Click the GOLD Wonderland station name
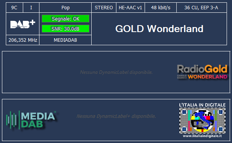Viewport: 232px width, 143px height. click(159, 29)
